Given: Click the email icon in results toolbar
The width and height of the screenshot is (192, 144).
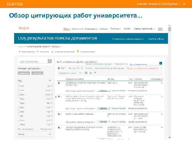Looking at the screenshot, I should (91, 73).
